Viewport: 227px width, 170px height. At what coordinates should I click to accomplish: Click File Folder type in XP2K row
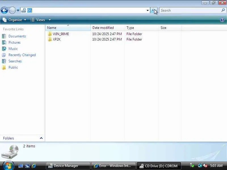(134, 39)
